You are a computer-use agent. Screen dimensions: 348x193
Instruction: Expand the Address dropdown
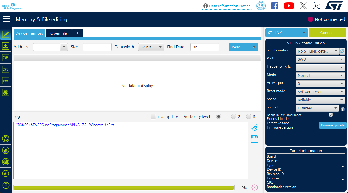point(64,47)
